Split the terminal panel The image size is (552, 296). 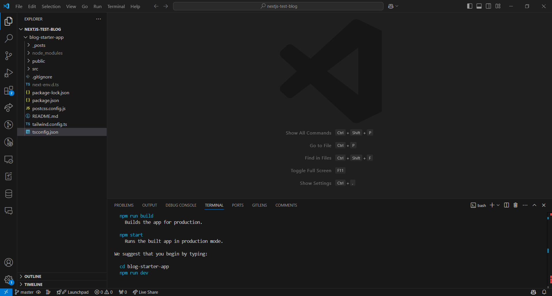507,205
